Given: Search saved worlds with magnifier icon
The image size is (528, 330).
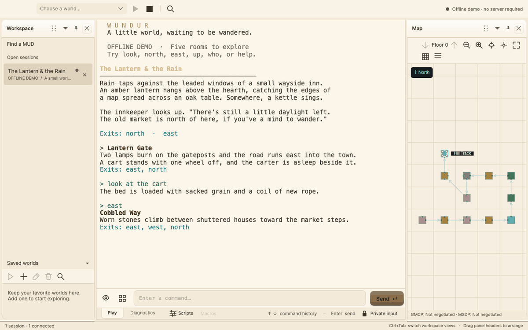Looking at the screenshot, I should pyautogui.click(x=61, y=277).
